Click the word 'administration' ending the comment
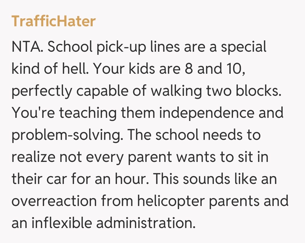The width and height of the screenshot is (305, 243). (146, 223)
